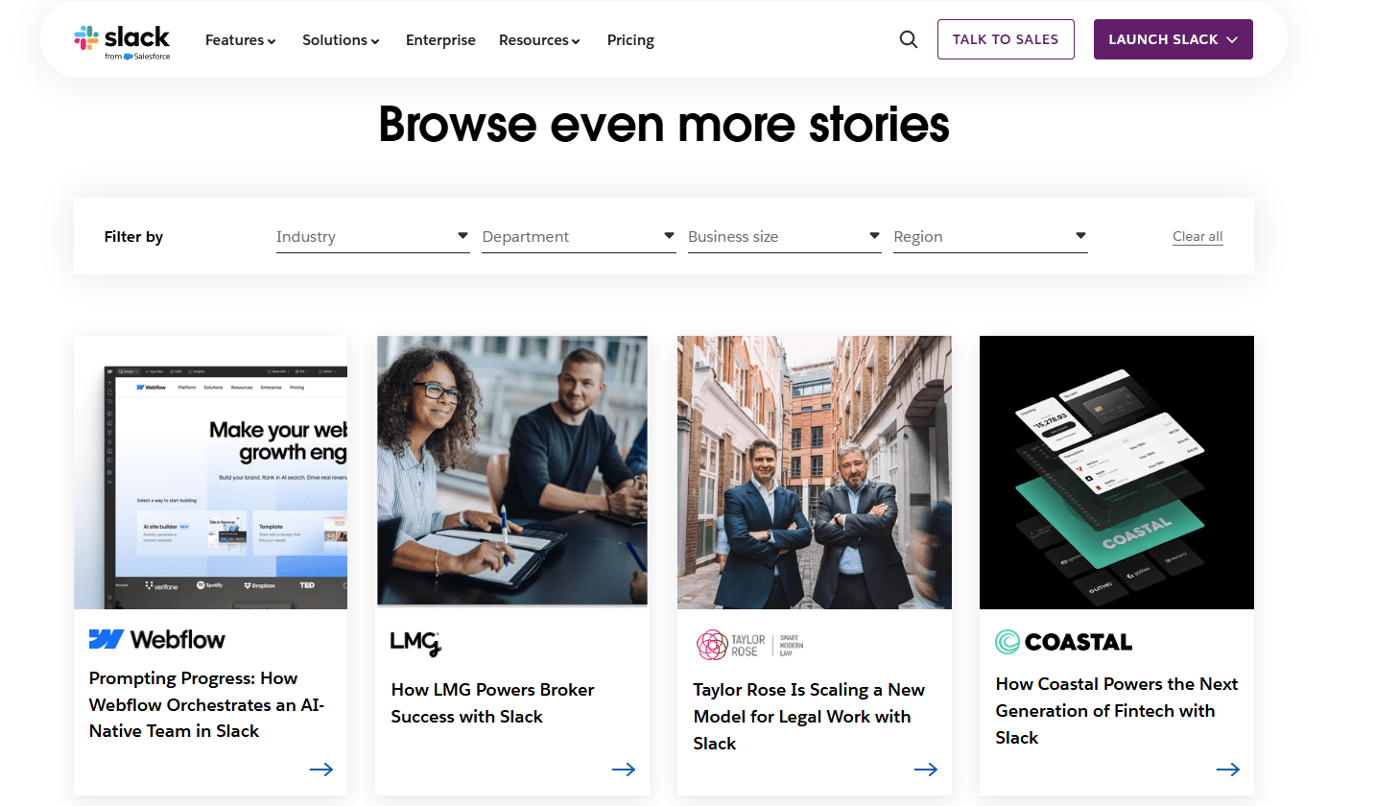This screenshot has height=806, width=1375.
Task: Click the LMG card arrow icon
Action: pos(624,769)
